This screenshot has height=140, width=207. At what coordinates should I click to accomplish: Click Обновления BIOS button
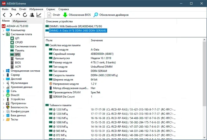coord(77,15)
